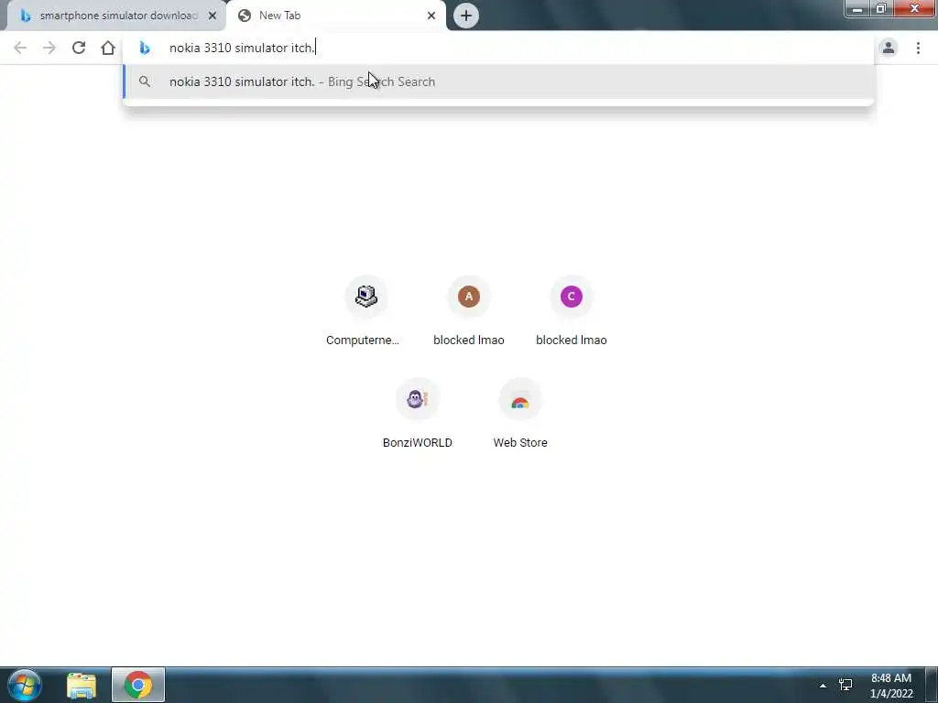This screenshot has width=938, height=703.
Task: Close the New Tab tab
Action: [431, 16]
